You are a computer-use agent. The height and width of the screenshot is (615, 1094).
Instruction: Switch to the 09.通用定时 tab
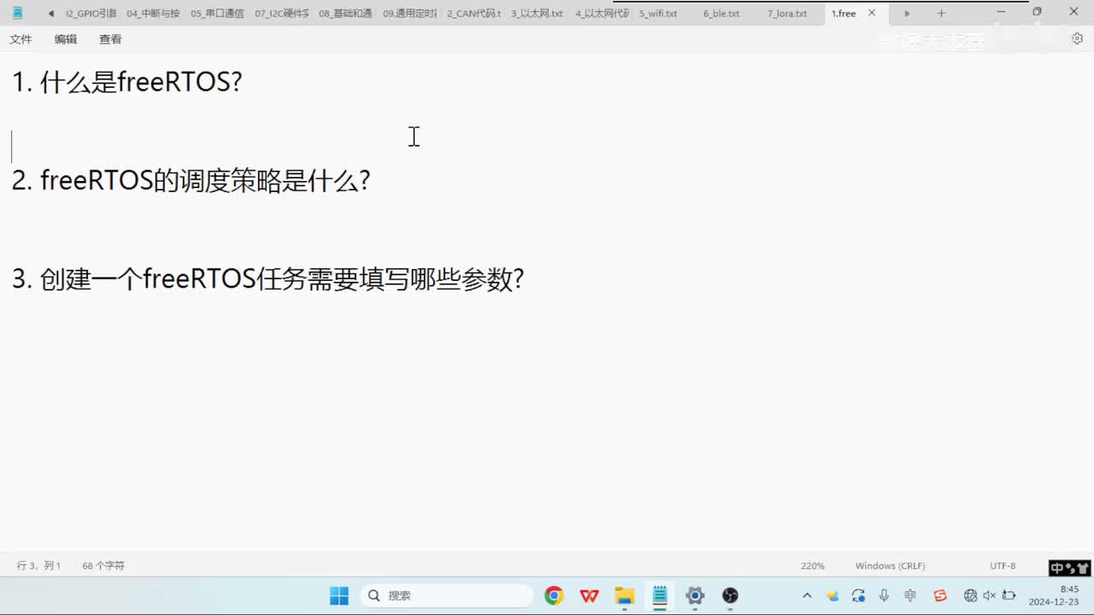[x=409, y=14]
